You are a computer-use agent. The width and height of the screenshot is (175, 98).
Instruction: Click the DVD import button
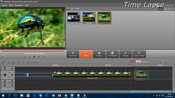click(x=78, y=9)
